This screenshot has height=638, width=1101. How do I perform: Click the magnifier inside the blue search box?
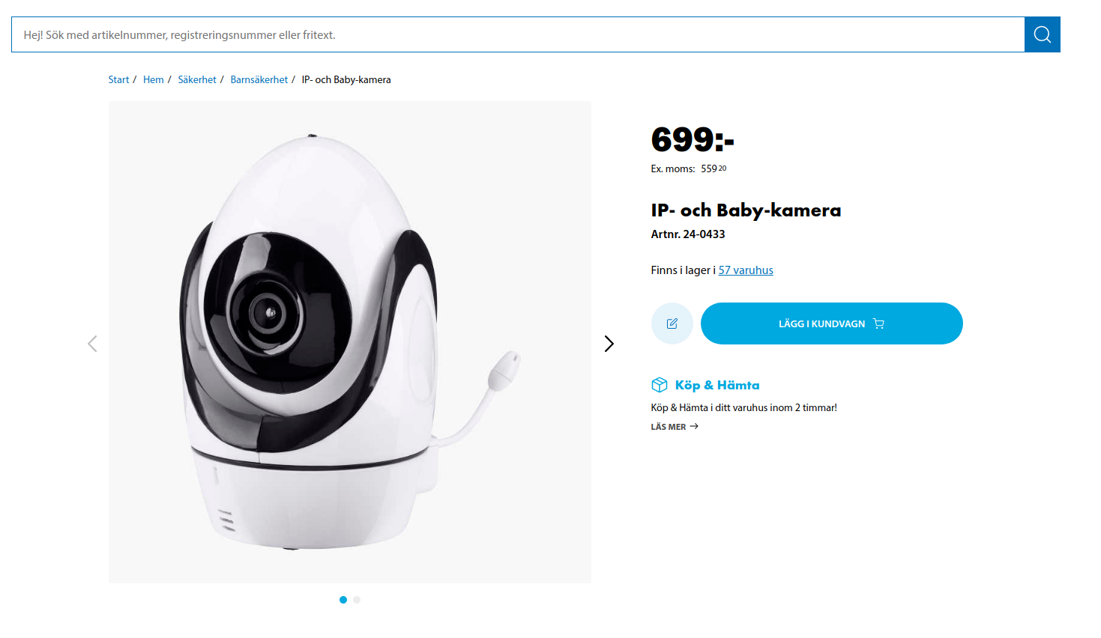click(x=1042, y=34)
